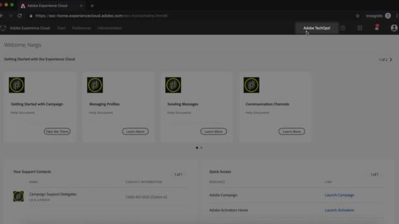Open the user profile avatar icon
399x224 pixels.
pyautogui.click(x=394, y=28)
